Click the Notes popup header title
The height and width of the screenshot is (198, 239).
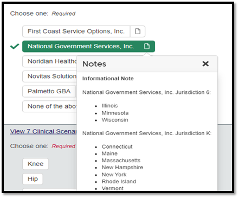pos(94,64)
